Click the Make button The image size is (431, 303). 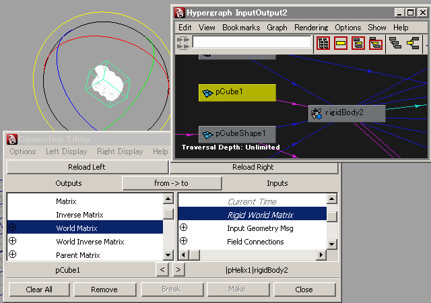coord(238,290)
